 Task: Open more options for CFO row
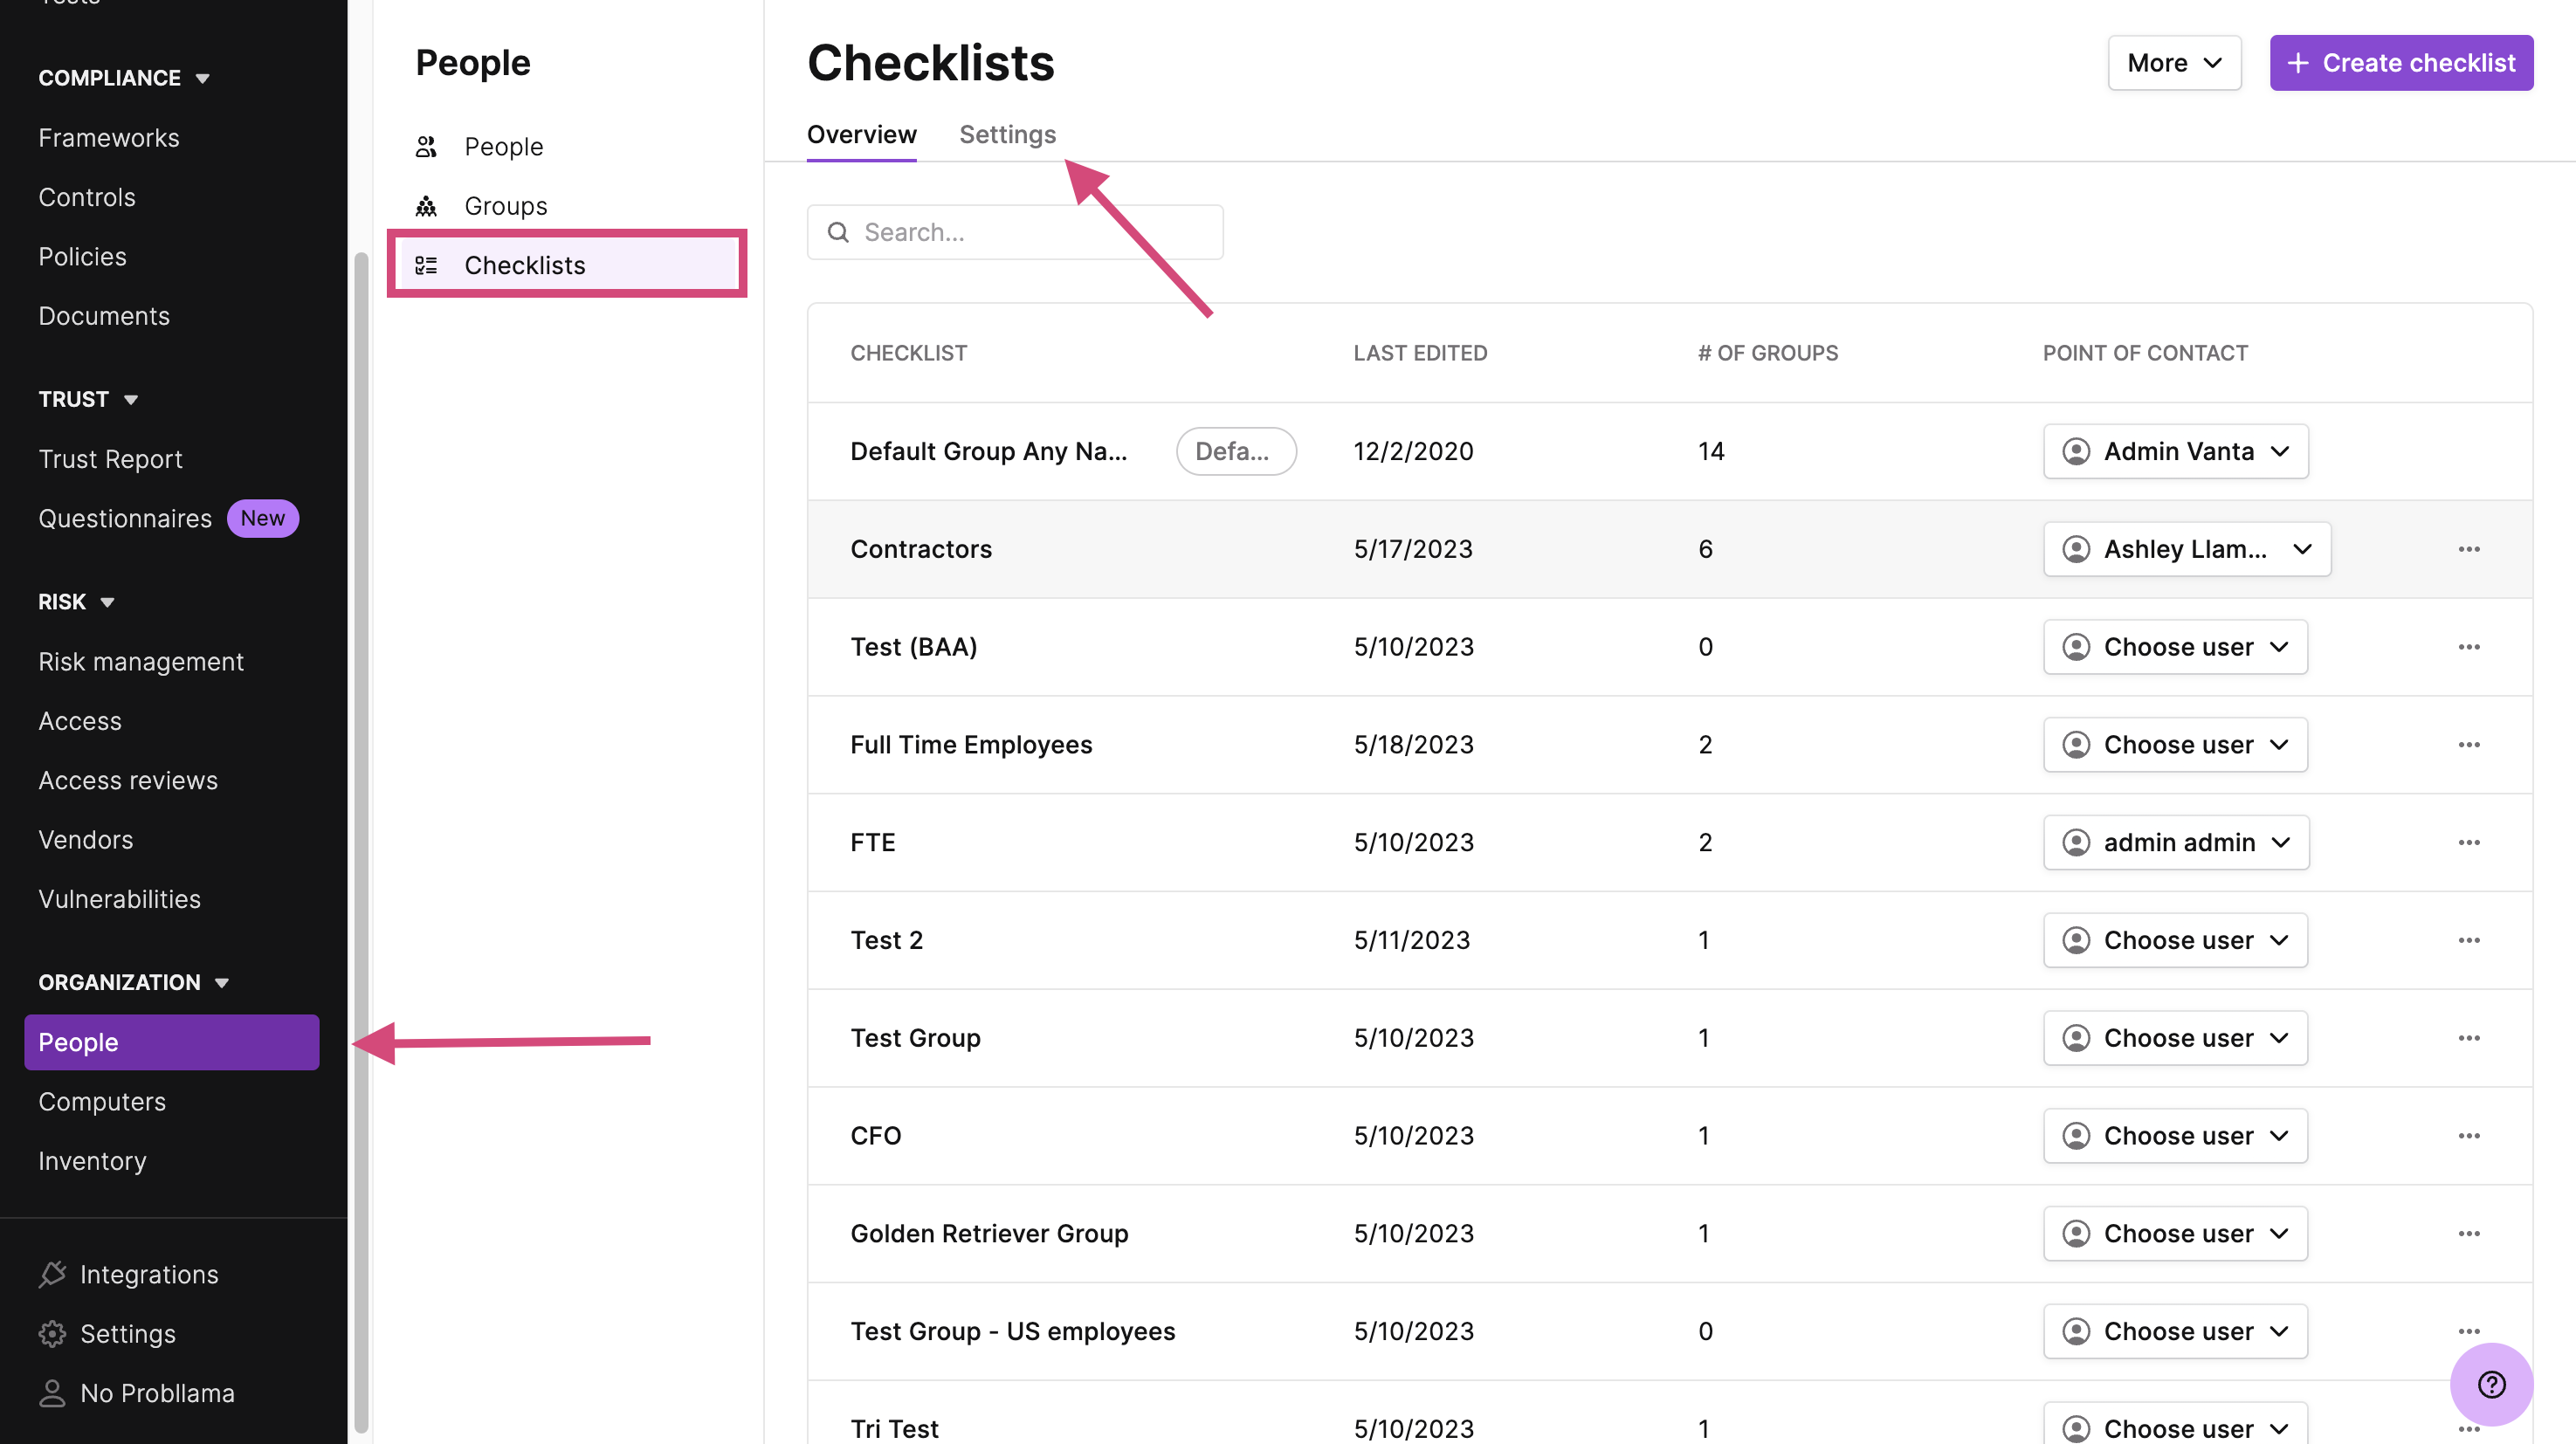point(2469,1136)
